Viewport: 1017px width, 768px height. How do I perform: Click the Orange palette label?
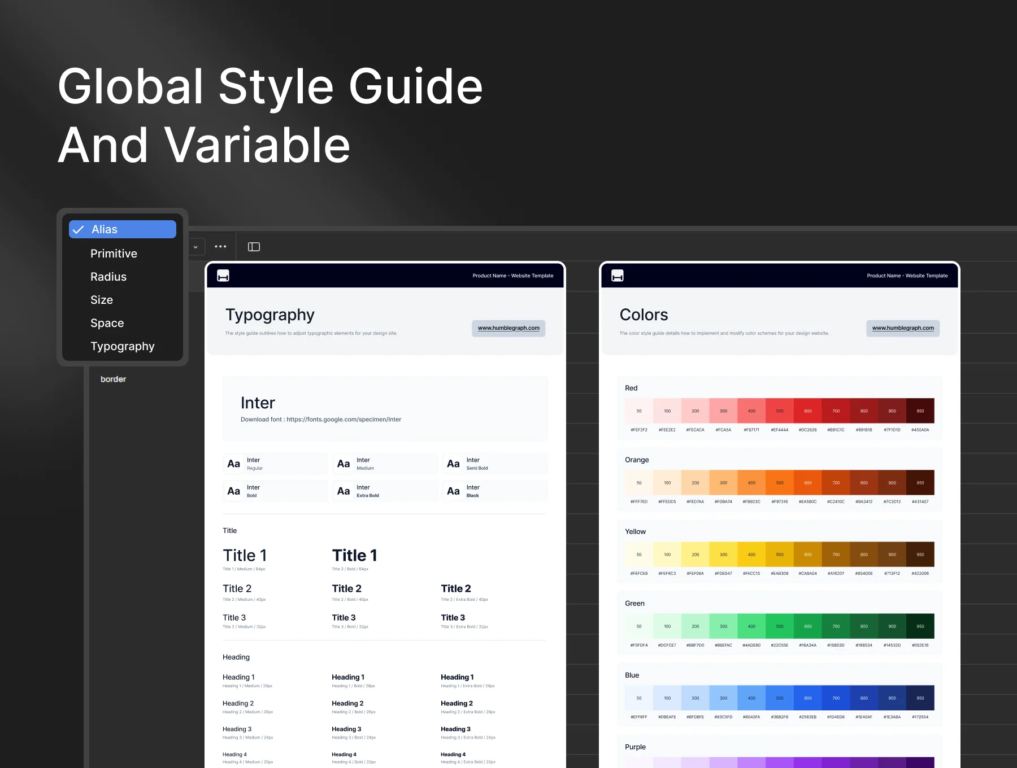pos(637,460)
